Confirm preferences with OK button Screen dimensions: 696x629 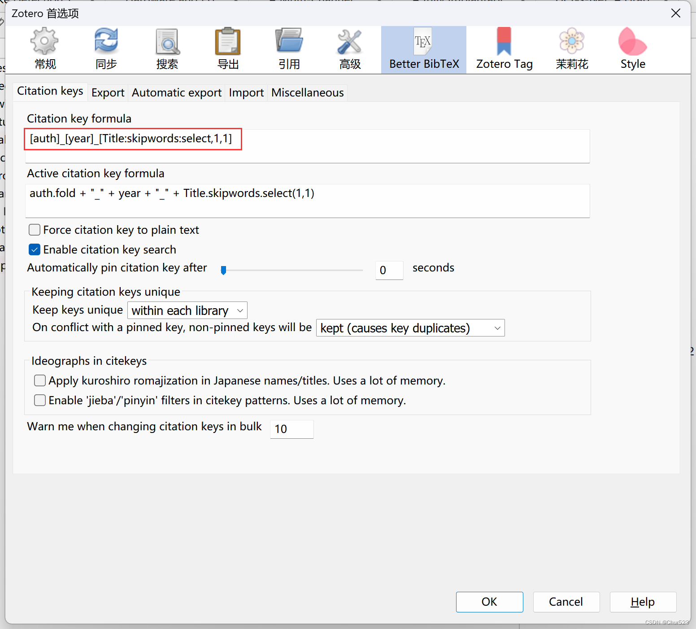(489, 602)
